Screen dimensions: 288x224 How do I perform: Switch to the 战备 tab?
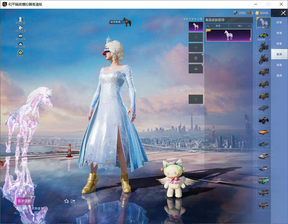pyautogui.click(x=279, y=65)
